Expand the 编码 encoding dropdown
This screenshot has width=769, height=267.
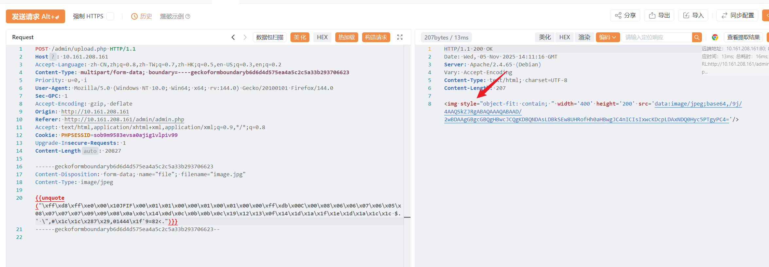click(x=607, y=37)
